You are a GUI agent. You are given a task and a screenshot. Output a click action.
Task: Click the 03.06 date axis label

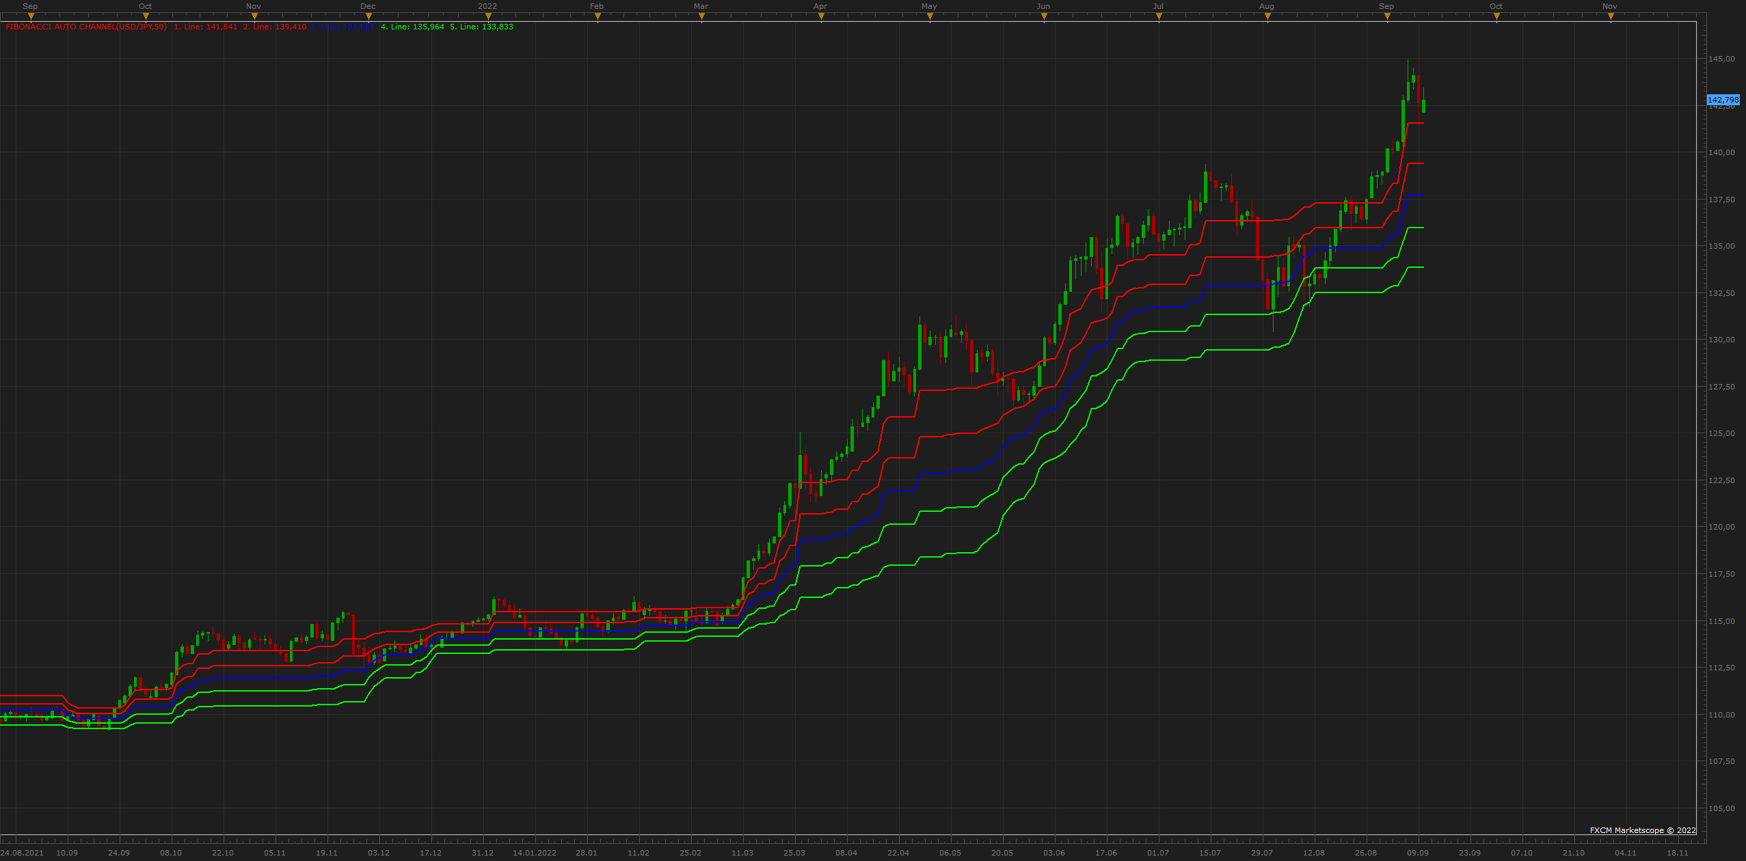pyautogui.click(x=1054, y=853)
